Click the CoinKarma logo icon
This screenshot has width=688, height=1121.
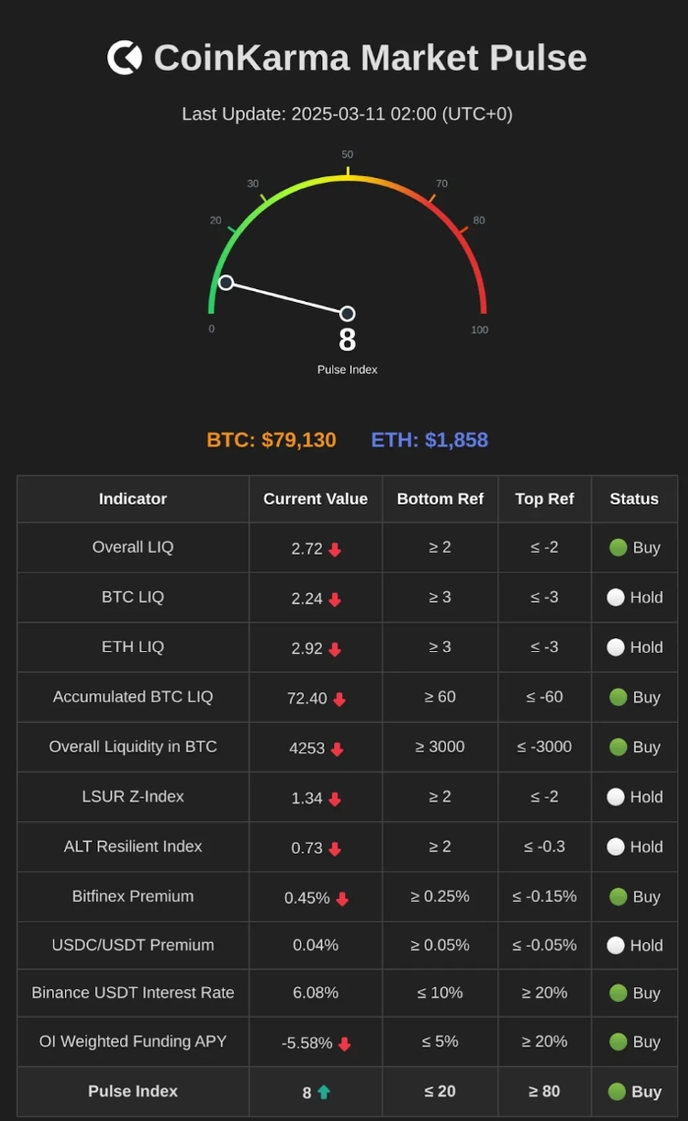[125, 58]
